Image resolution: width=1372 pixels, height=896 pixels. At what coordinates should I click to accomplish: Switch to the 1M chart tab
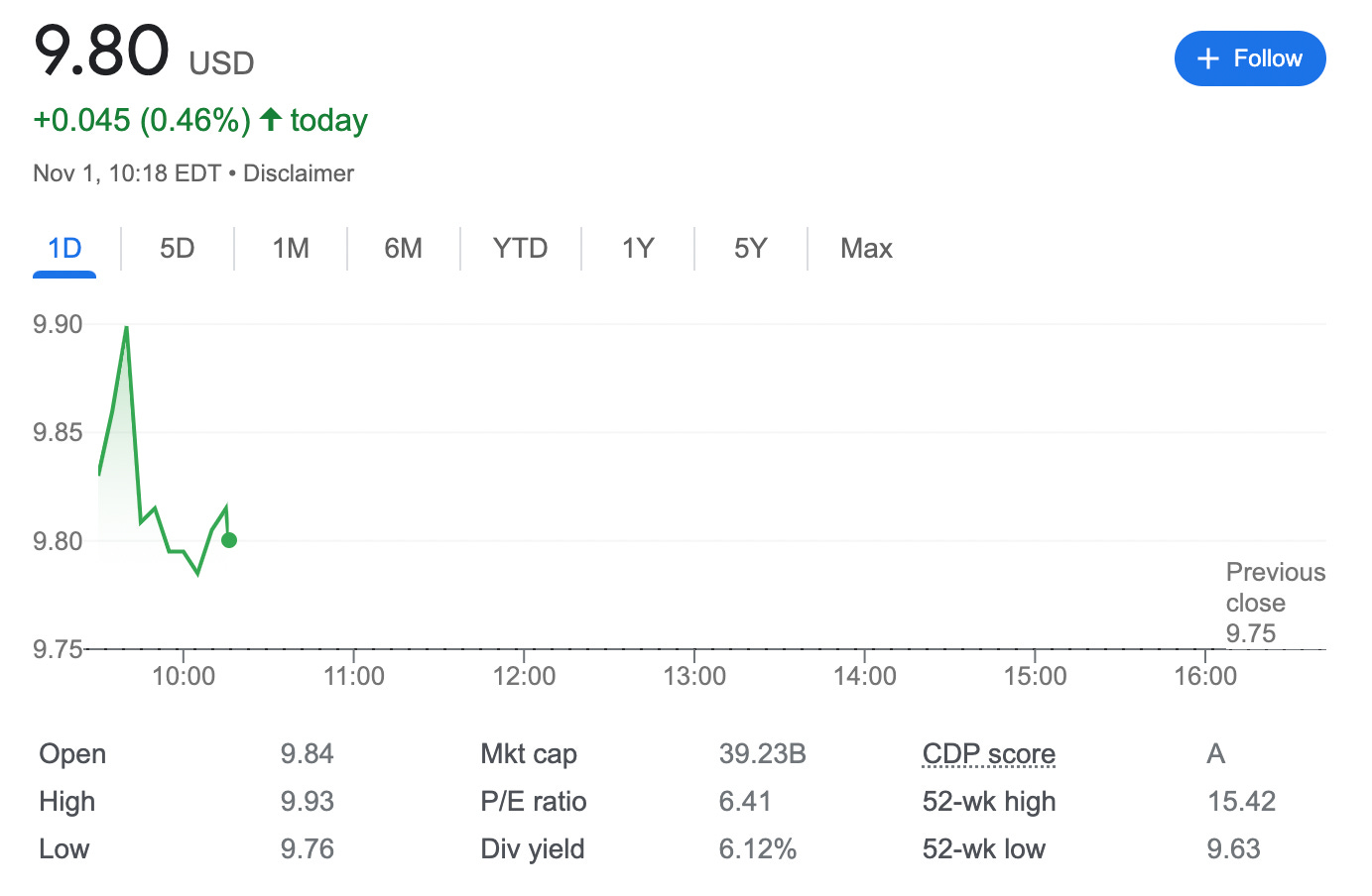tap(291, 248)
